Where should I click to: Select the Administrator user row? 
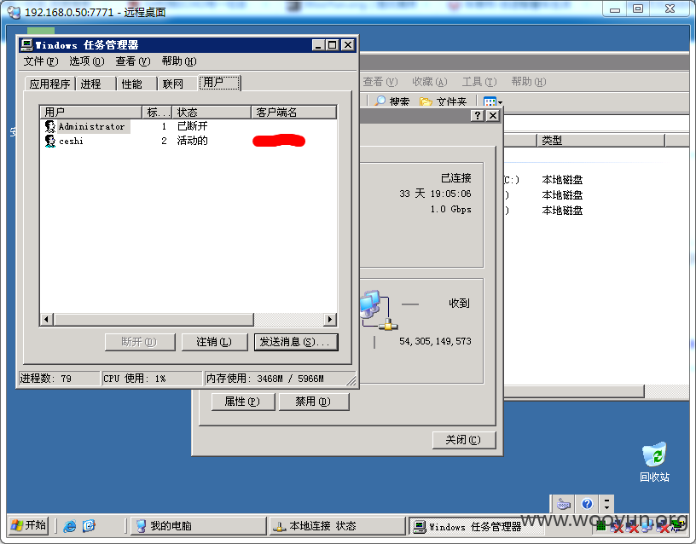coord(188,126)
